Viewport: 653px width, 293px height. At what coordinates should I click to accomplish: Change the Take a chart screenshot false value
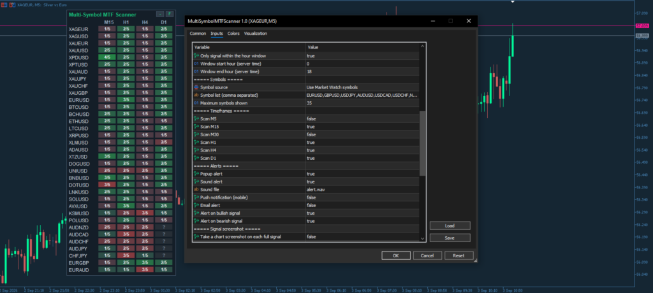pos(362,236)
